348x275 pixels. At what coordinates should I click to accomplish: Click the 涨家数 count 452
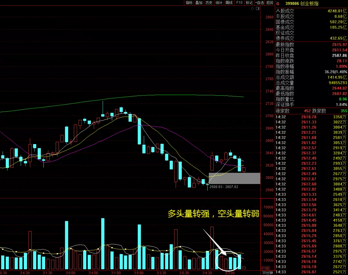[x=307, y=111]
